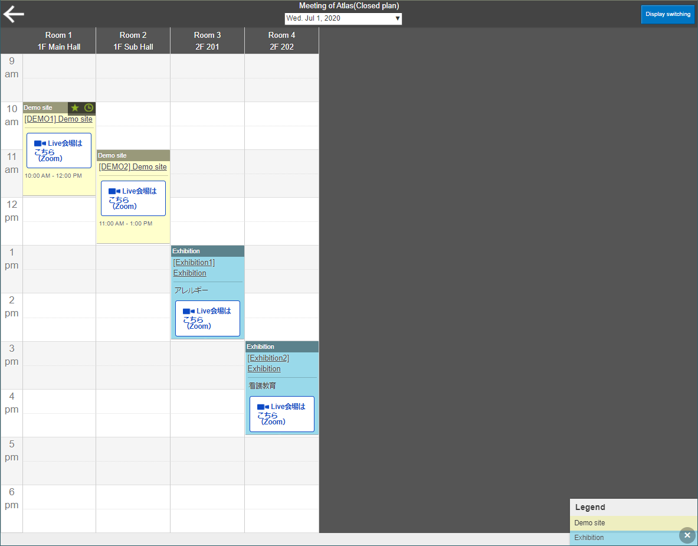Click the Exhibition header bar in Room 3
The width and height of the screenshot is (698, 546).
click(x=208, y=251)
